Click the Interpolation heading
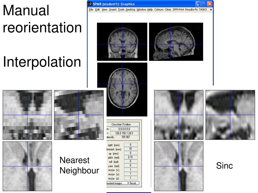The height and width of the screenshot is (193, 258). (42, 62)
